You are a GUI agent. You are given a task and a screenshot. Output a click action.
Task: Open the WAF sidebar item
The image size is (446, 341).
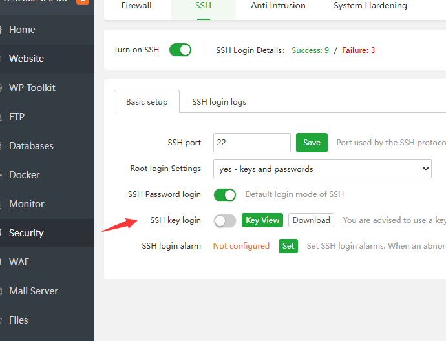coord(19,262)
